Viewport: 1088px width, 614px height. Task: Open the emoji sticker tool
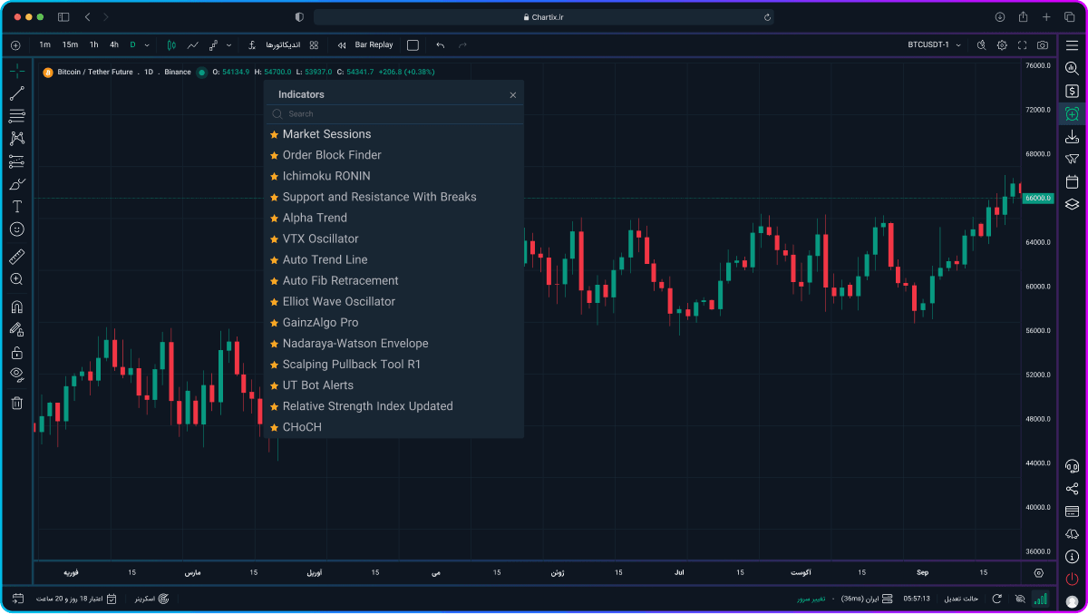tap(16, 229)
